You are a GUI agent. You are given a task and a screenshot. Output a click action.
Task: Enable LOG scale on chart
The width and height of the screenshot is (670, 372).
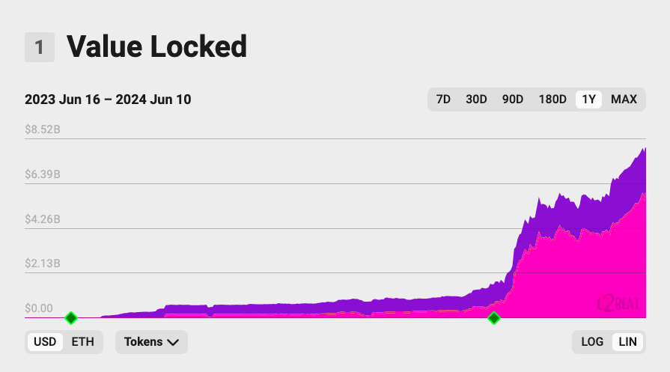[x=592, y=342]
